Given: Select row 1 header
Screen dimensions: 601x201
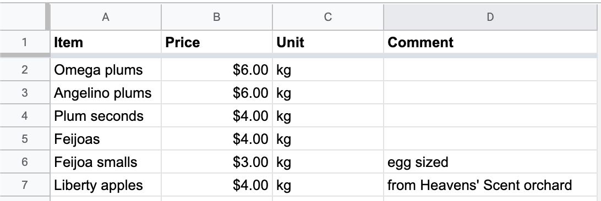Looking at the screenshot, I should coord(25,42).
